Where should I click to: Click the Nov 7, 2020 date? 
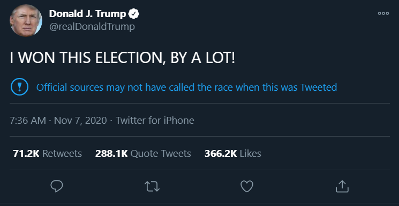80,120
